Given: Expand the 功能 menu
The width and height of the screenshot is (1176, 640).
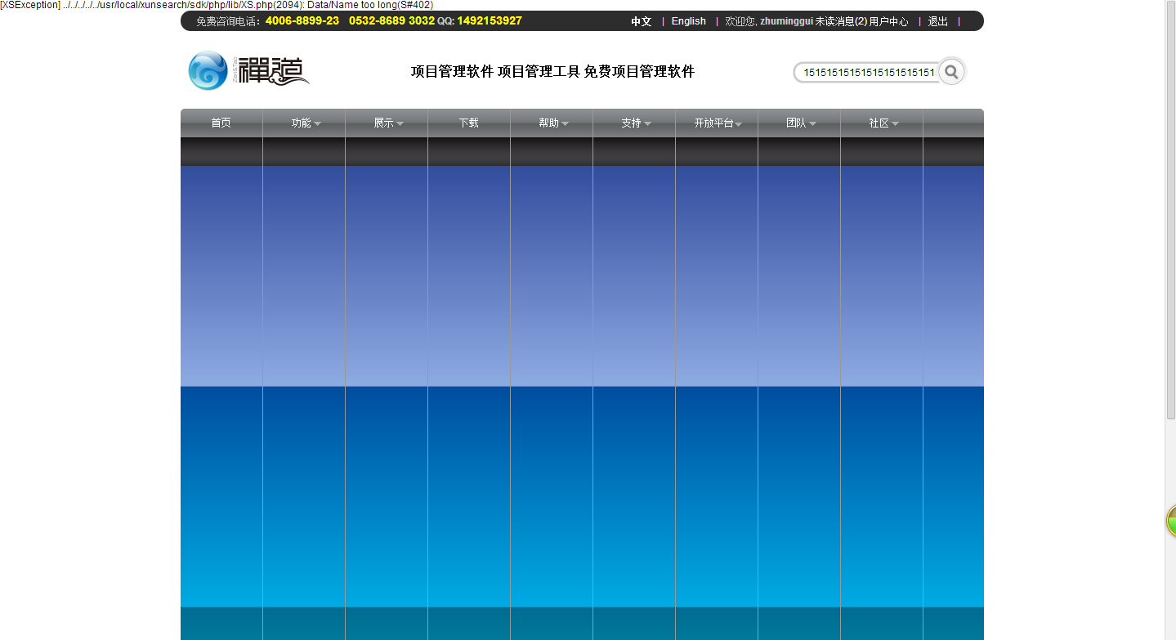Looking at the screenshot, I should 305,123.
